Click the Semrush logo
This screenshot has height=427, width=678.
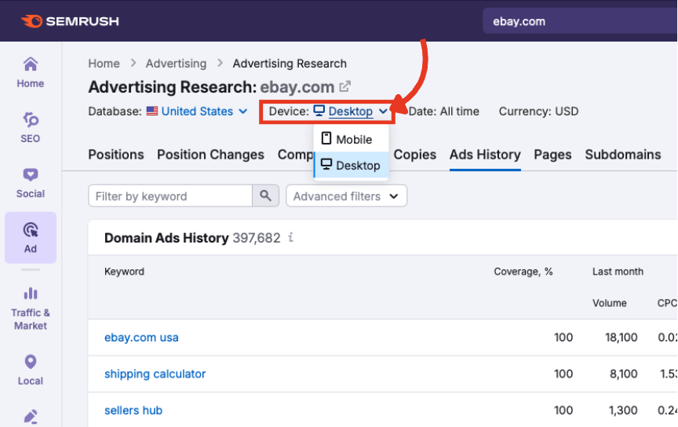[70, 21]
